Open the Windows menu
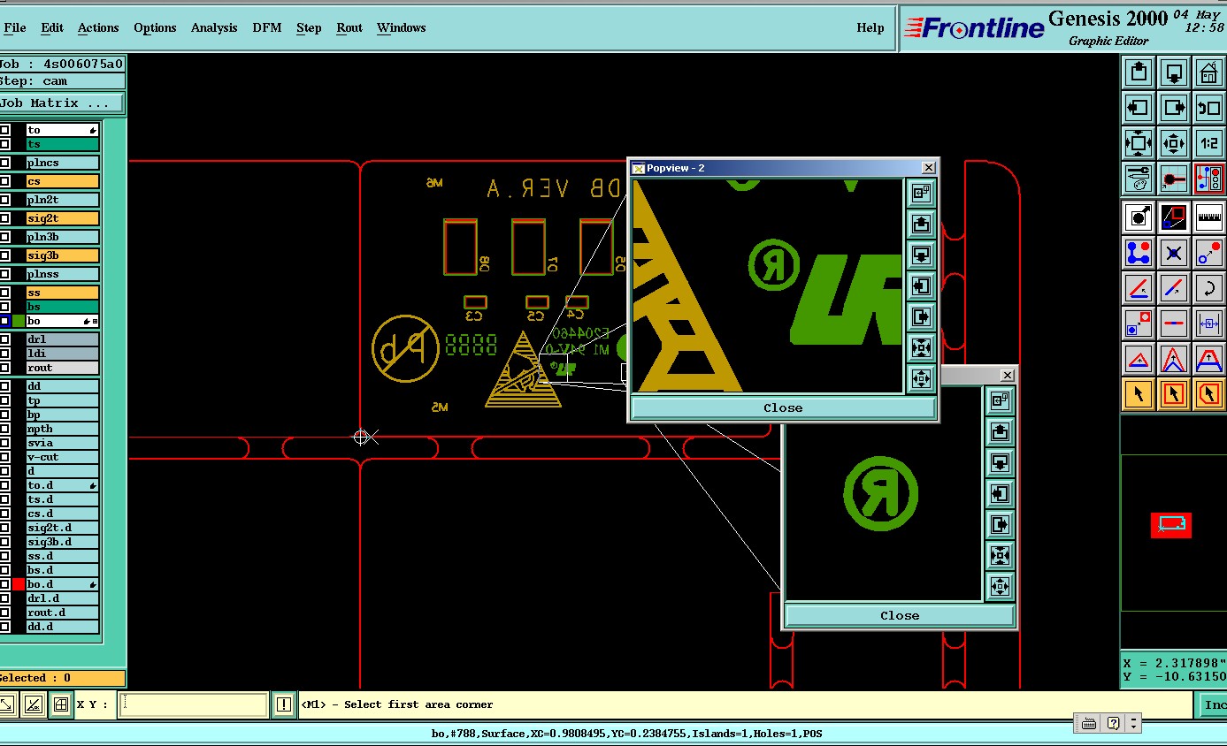This screenshot has height=746, width=1227. point(402,27)
